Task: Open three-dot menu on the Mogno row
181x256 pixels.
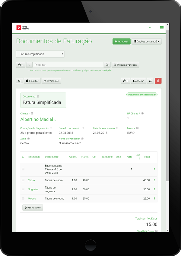Action: coord(154,198)
